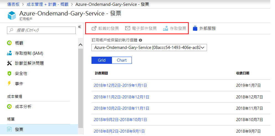The width and height of the screenshot is (275, 136).
Task: Click the 存取發票 people icon
Action: coord(165,28)
